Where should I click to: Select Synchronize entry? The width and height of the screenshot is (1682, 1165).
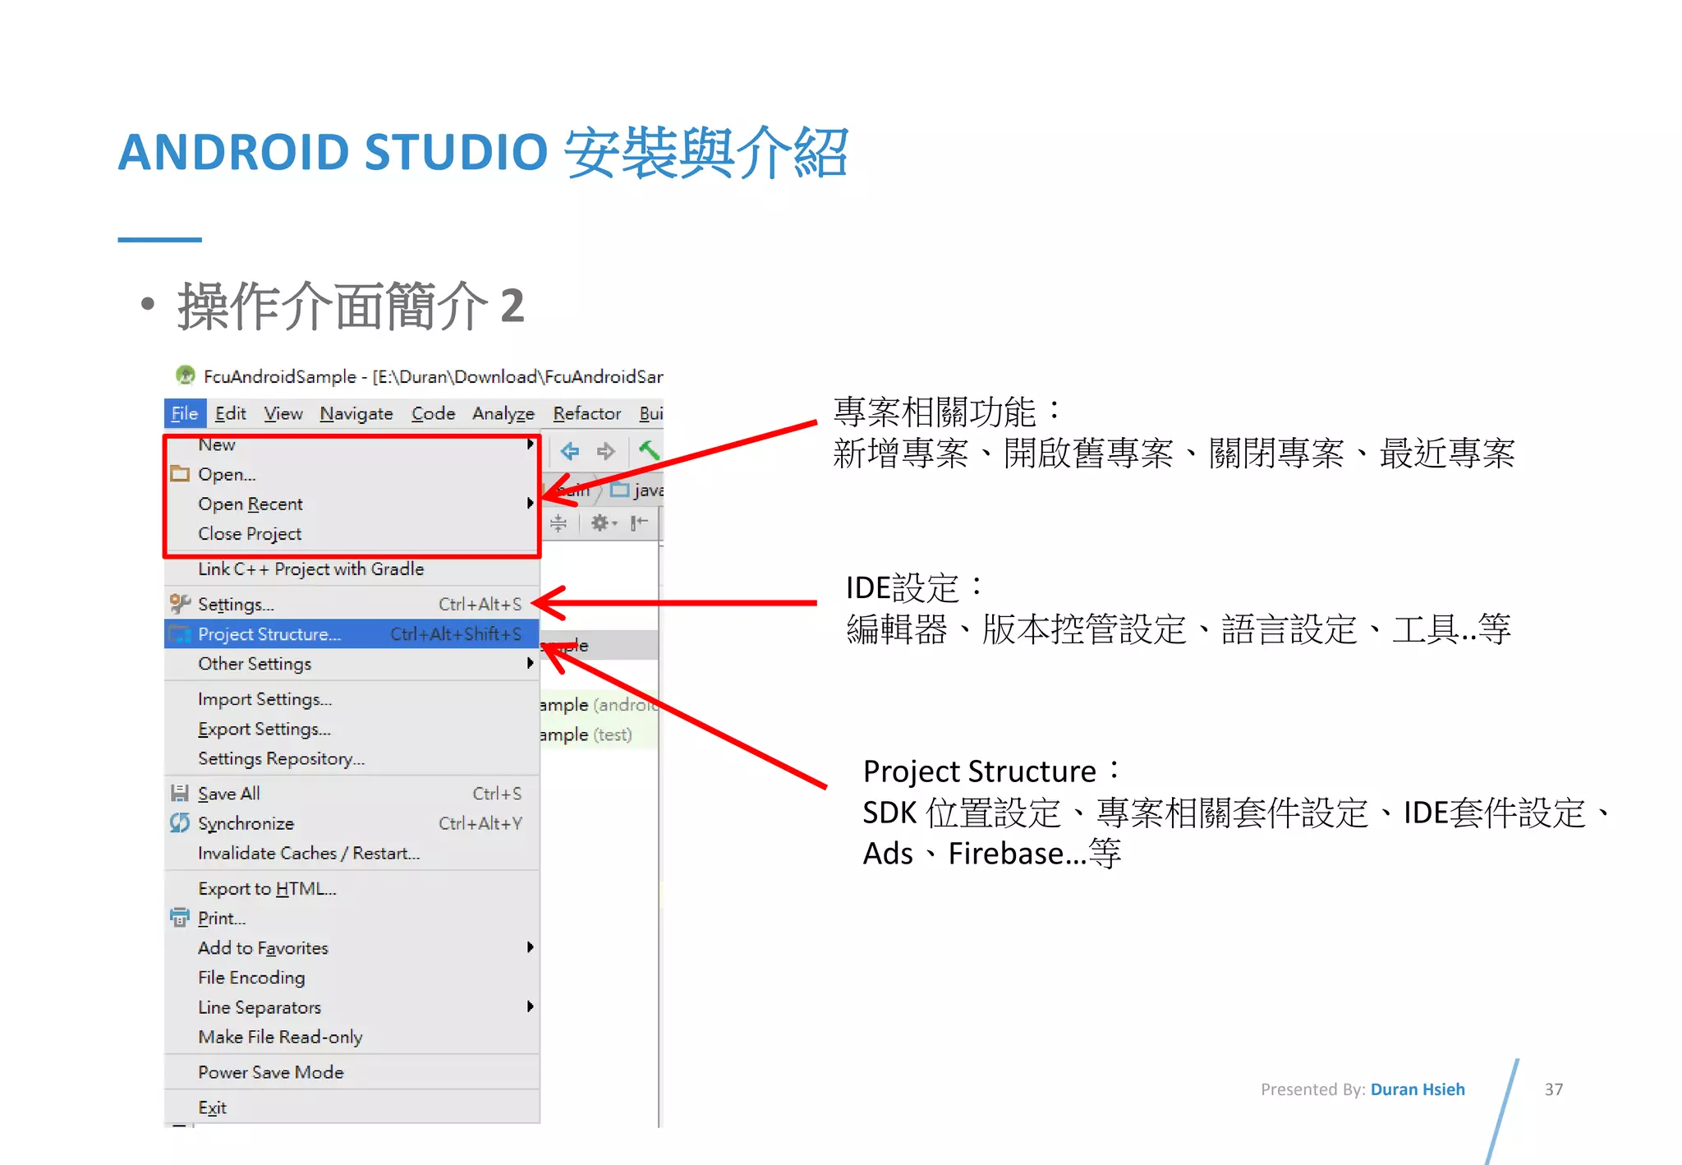click(x=352, y=822)
